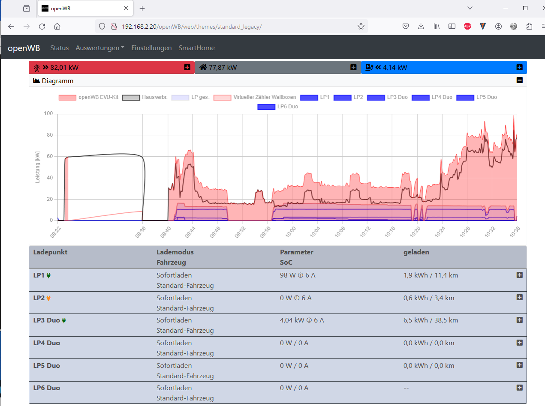Click the chart icon next to Diagramm

click(x=36, y=81)
